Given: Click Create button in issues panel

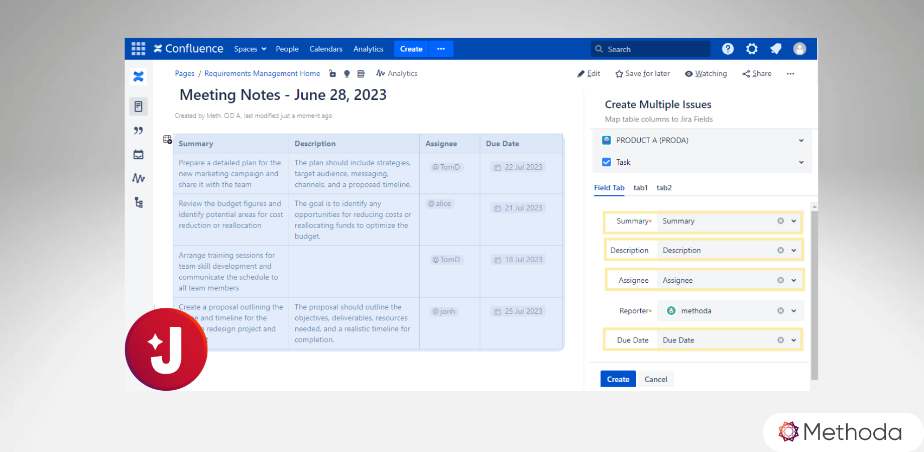Looking at the screenshot, I should 618,379.
